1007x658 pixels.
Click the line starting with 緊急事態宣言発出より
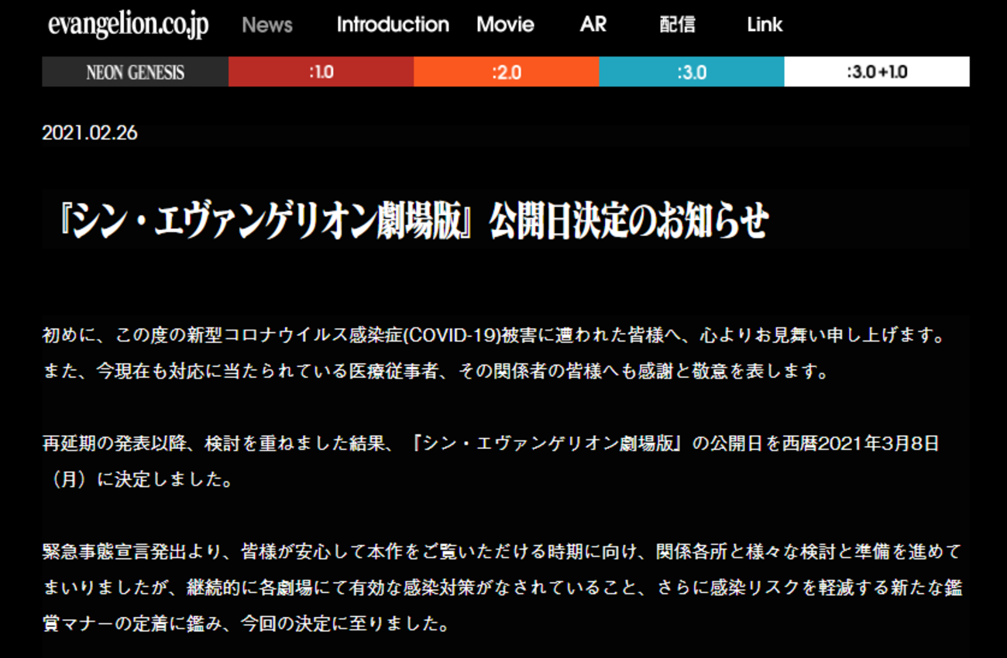501,552
